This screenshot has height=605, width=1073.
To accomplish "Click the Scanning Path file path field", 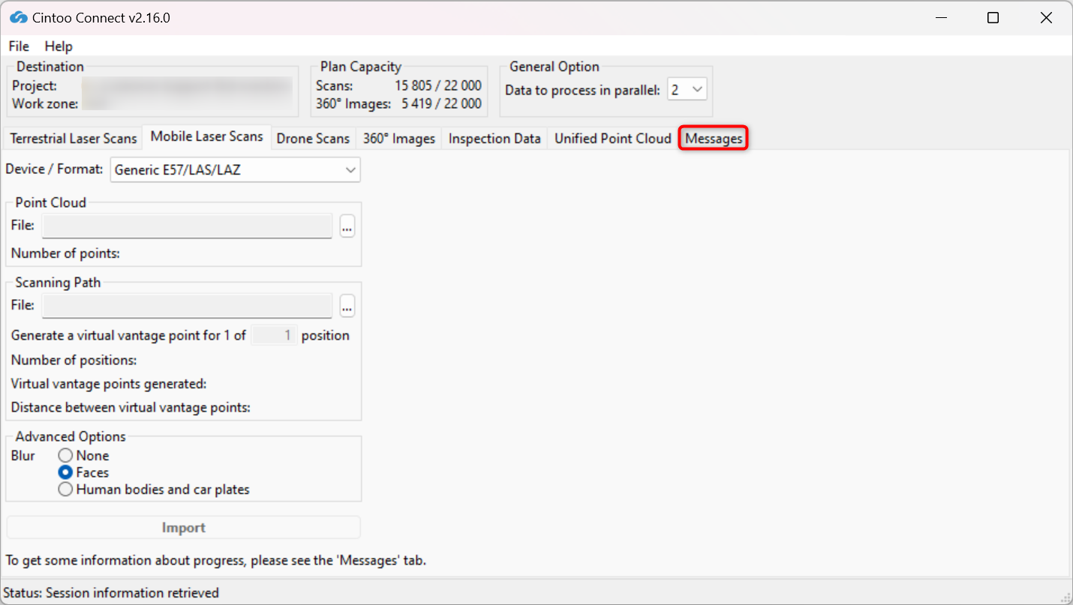I will coord(187,306).
